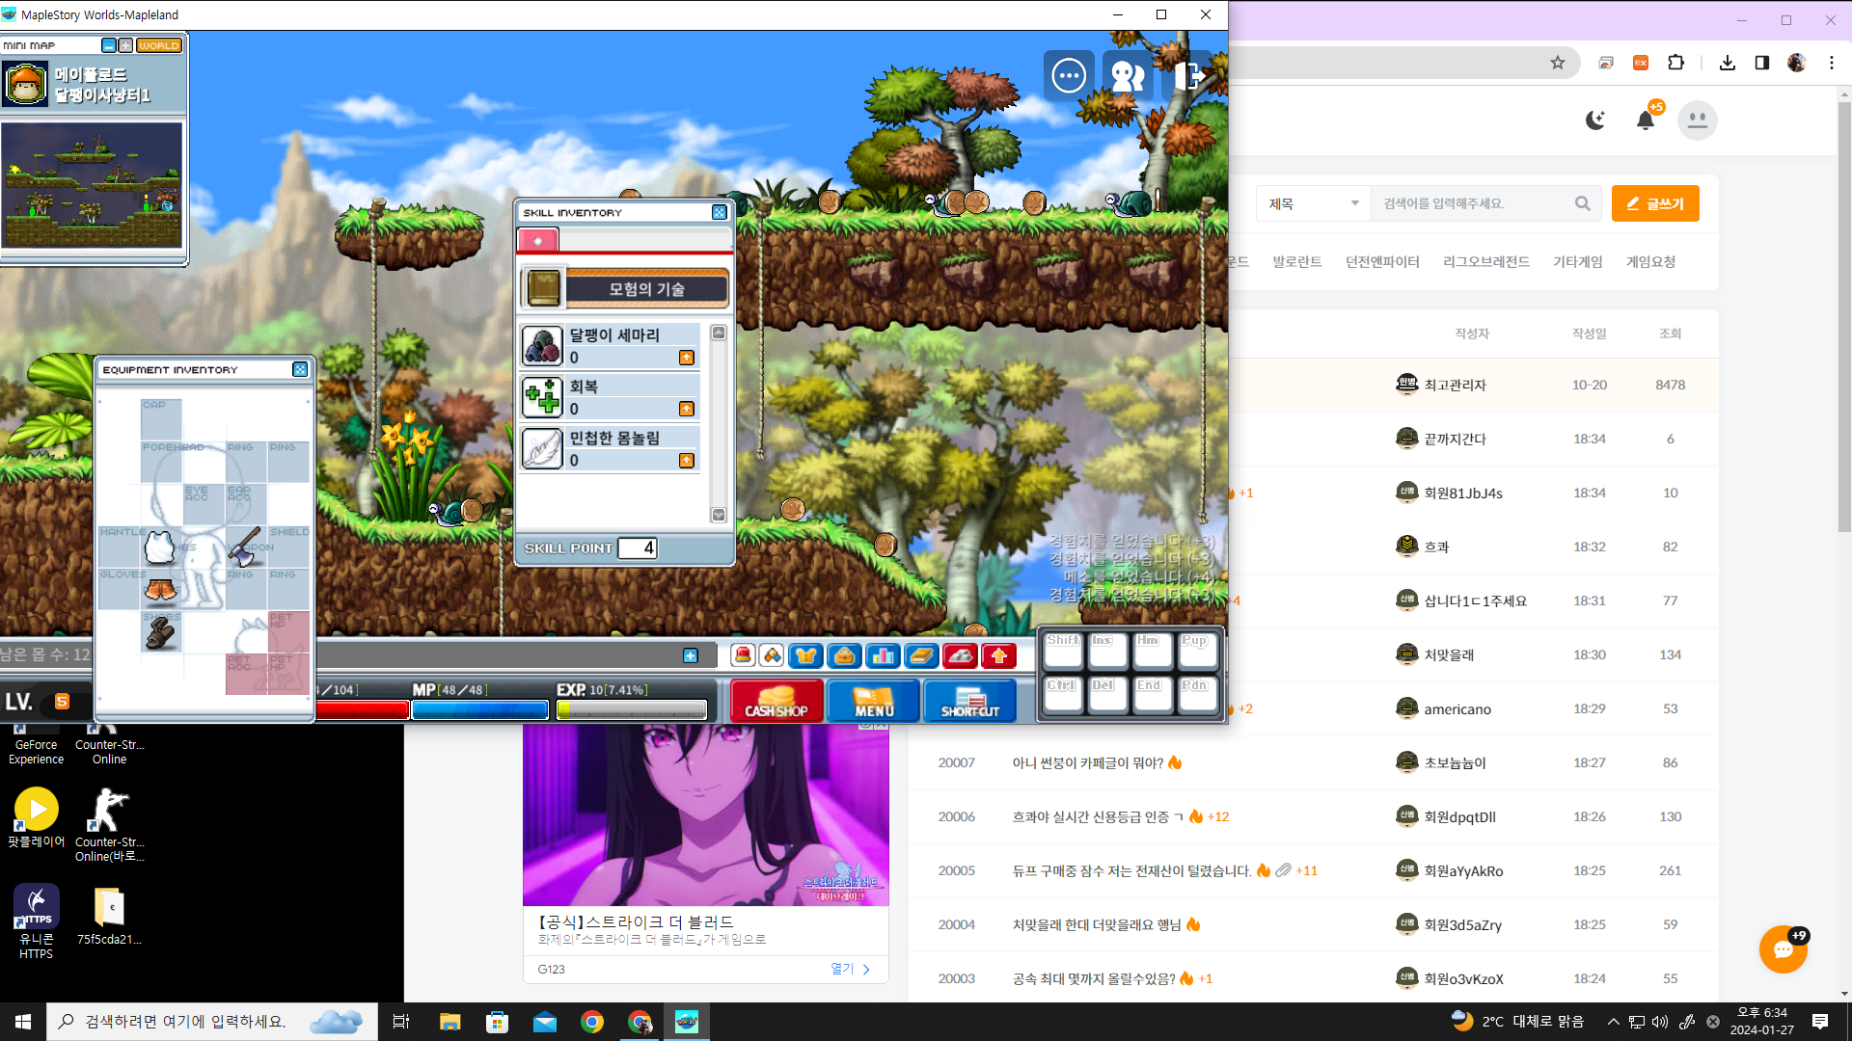
Task: Open the 제목 search filter dropdown
Action: coord(1313,203)
